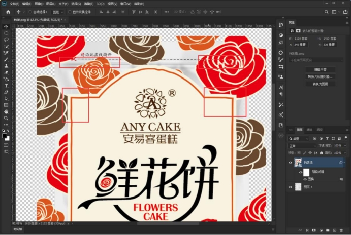Select the Pen tool
Image resolution: width=351 pixels, height=235 pixels.
pos(6,92)
